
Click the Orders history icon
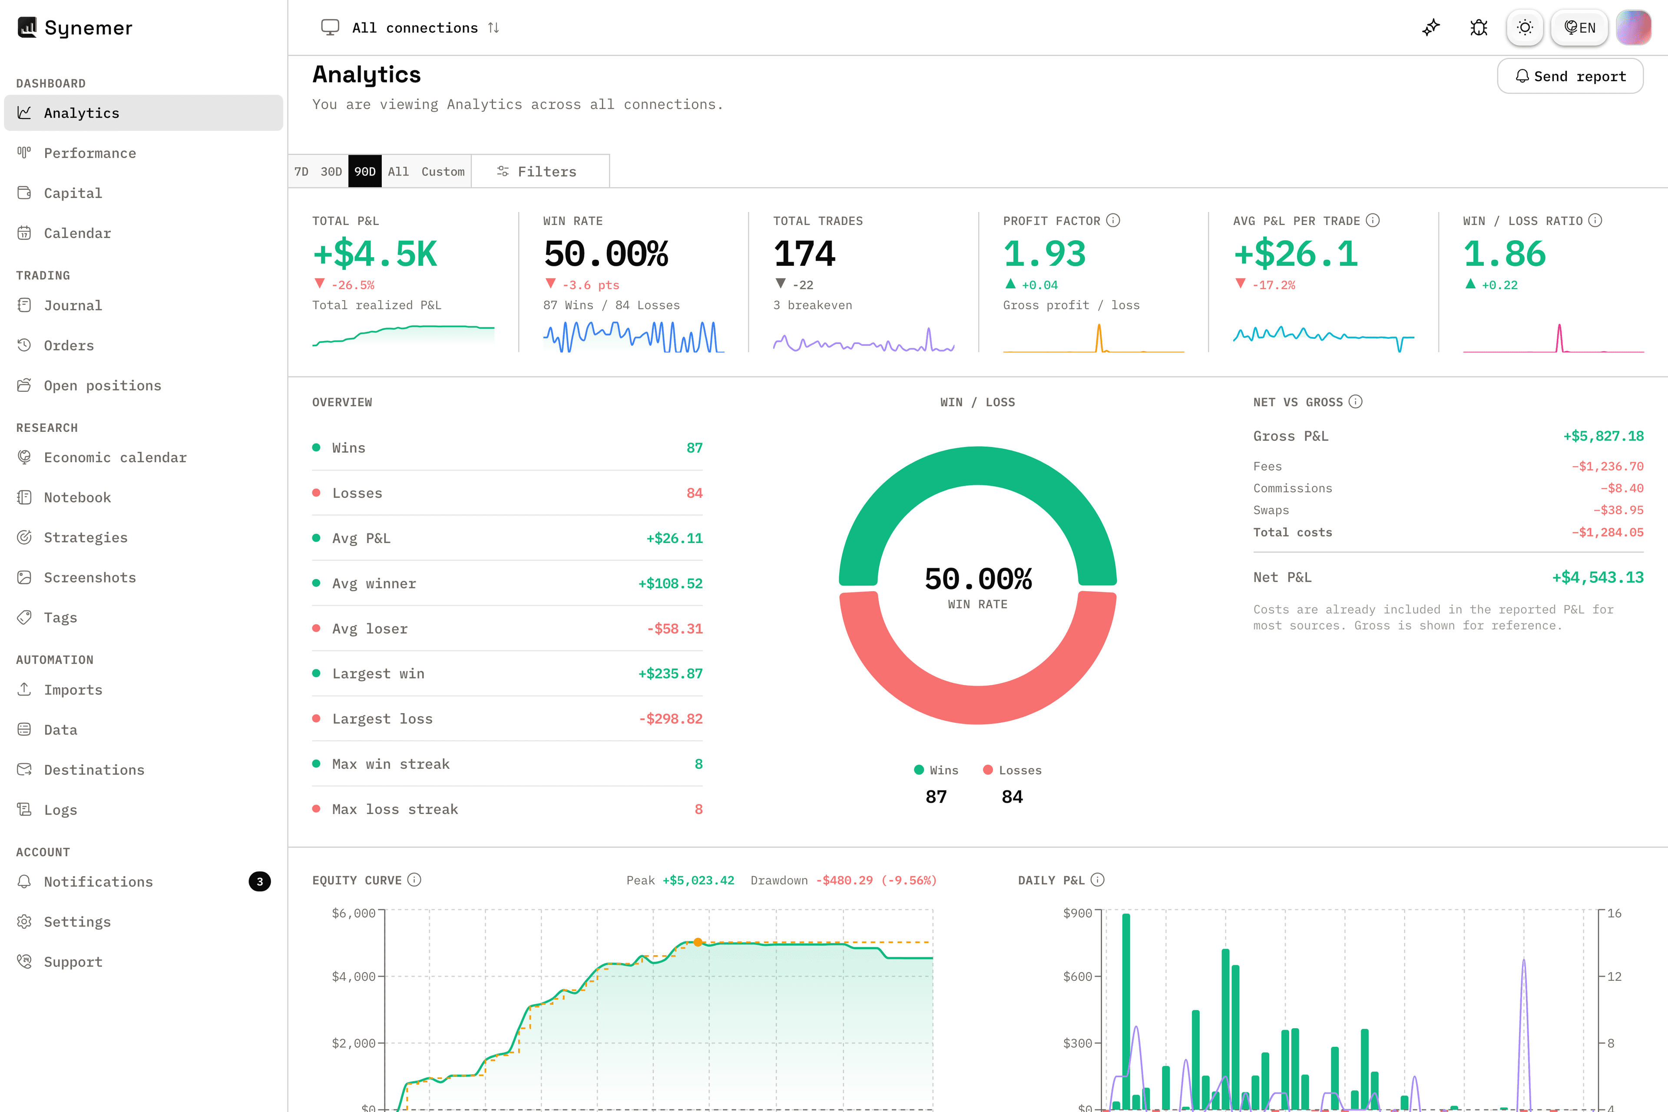click(x=24, y=345)
